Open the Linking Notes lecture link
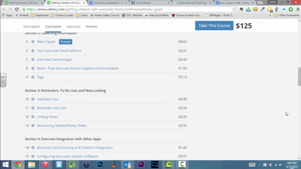The width and height of the screenshot is (301, 169). (47, 117)
